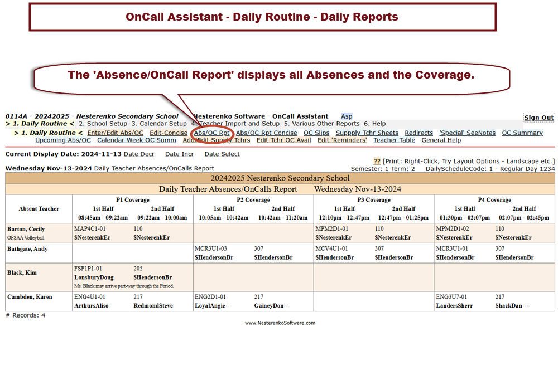This screenshot has width=558, height=390.
Task: Click Date Decr to go back a day
Action: click(139, 154)
